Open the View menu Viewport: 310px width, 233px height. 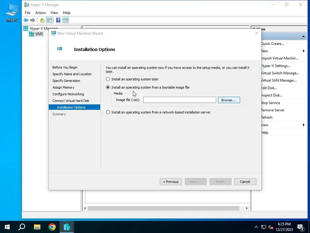click(x=54, y=13)
